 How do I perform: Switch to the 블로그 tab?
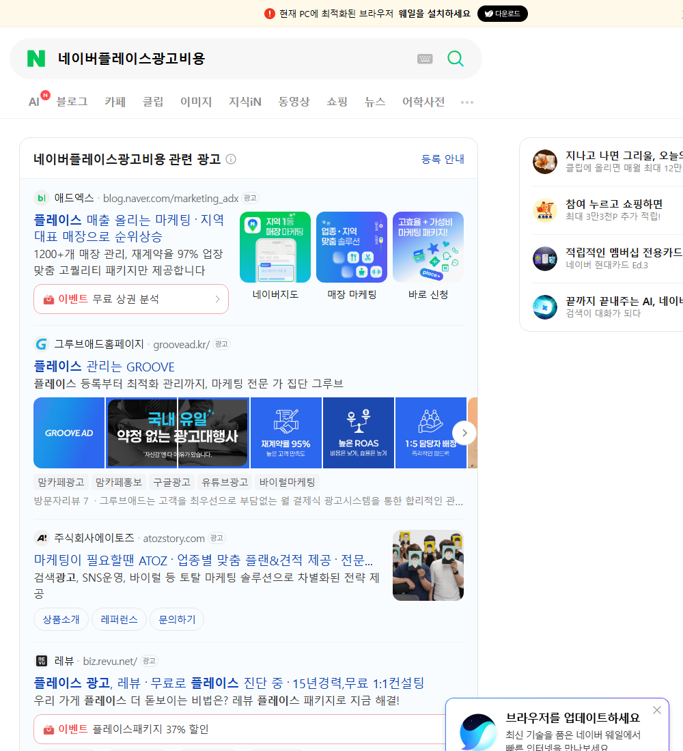point(72,102)
